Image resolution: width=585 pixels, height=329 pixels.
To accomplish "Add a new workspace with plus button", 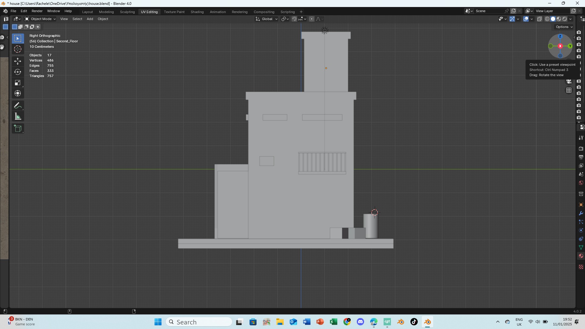I will (301, 12).
